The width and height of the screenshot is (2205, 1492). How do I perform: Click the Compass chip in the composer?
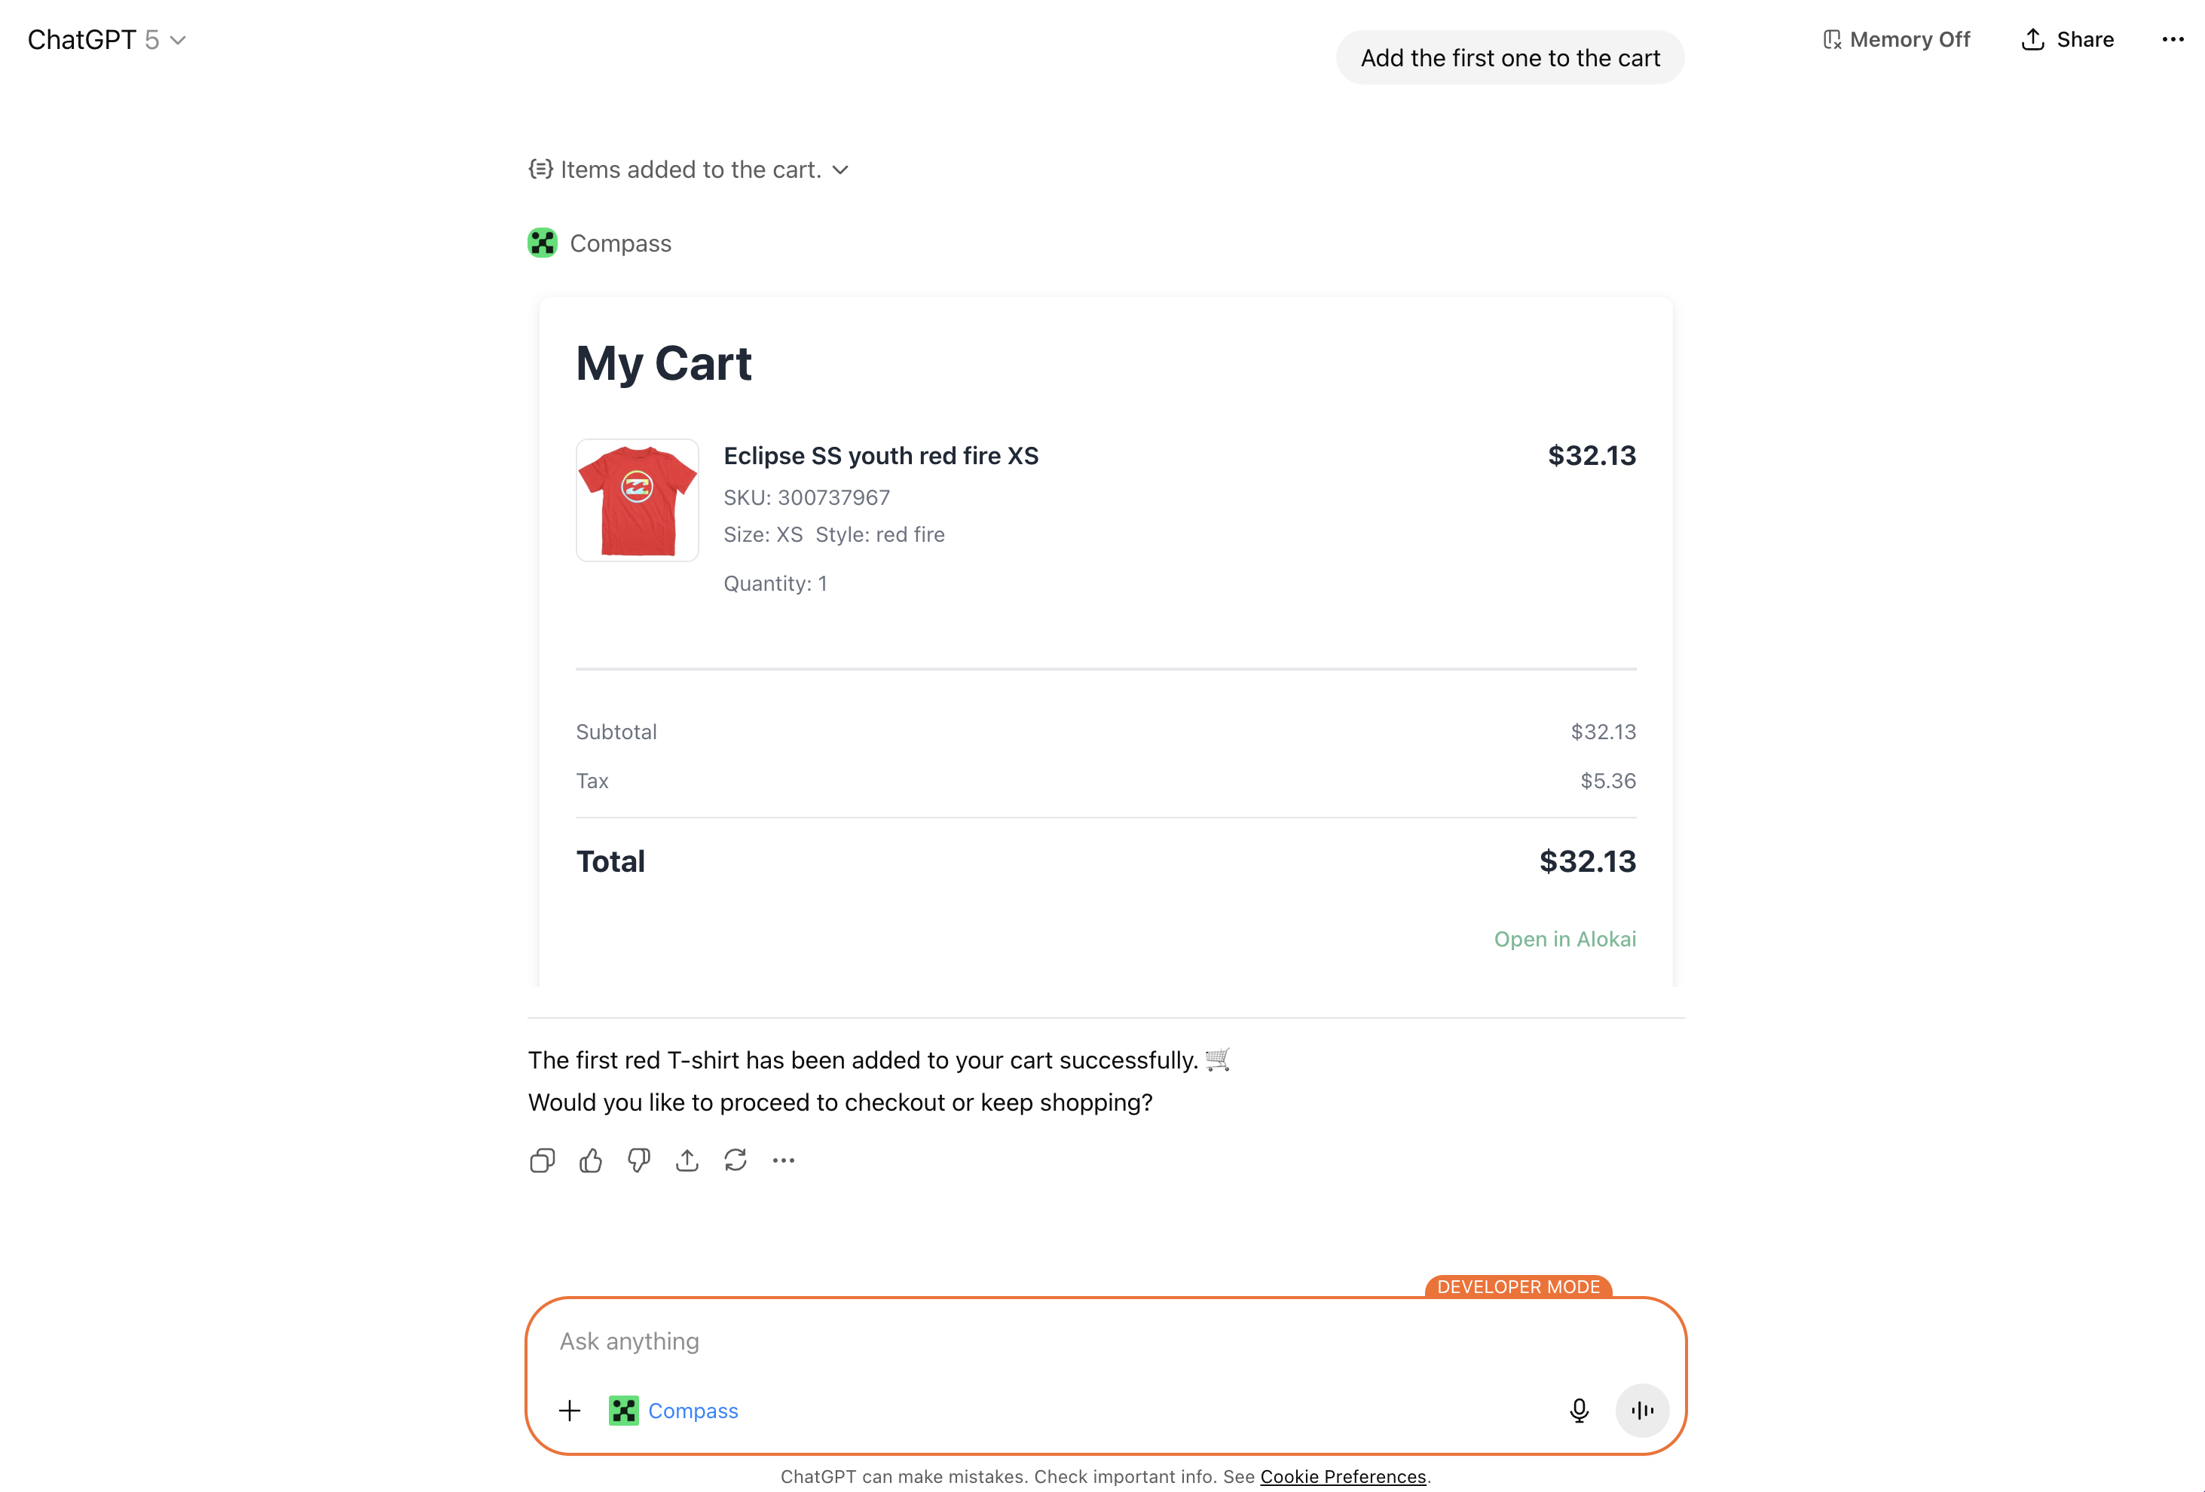[674, 1411]
